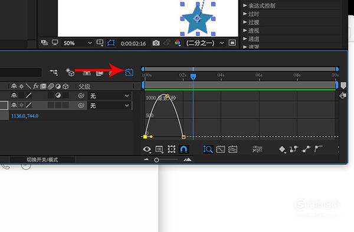Toggle quality switch on the second layer
Image resolution: width=354 pixels, height=232 pixels.
click(x=28, y=105)
